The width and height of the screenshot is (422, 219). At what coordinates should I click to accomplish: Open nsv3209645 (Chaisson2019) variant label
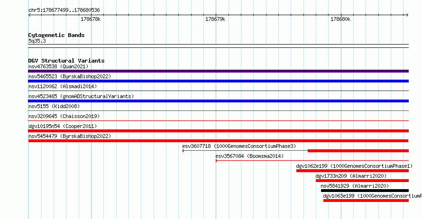point(64,116)
